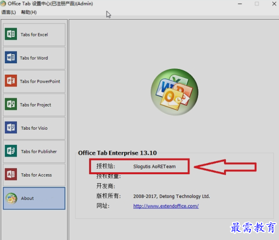The height and width of the screenshot is (240, 279).
Task: Click the large Office Tab logo
Action: [175, 92]
